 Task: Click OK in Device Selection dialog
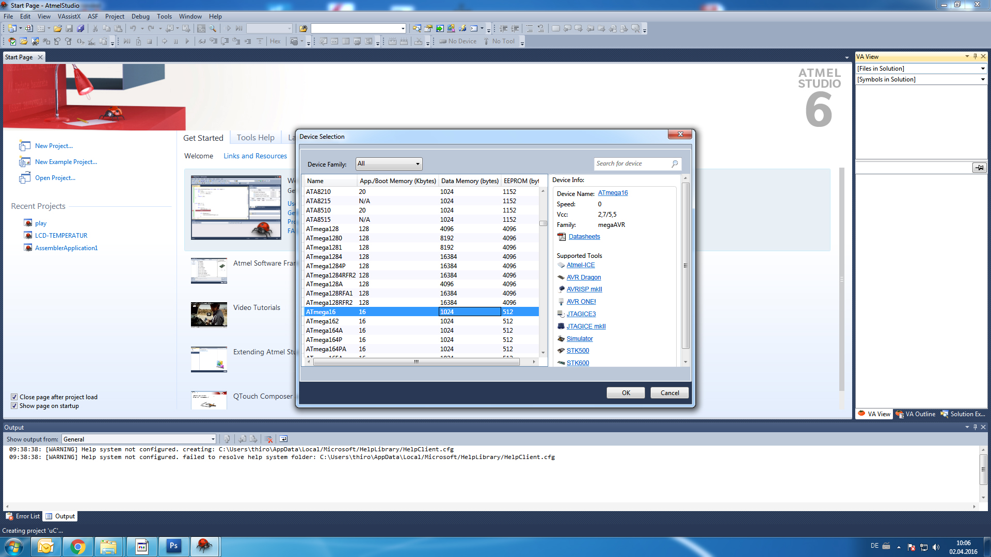626,393
